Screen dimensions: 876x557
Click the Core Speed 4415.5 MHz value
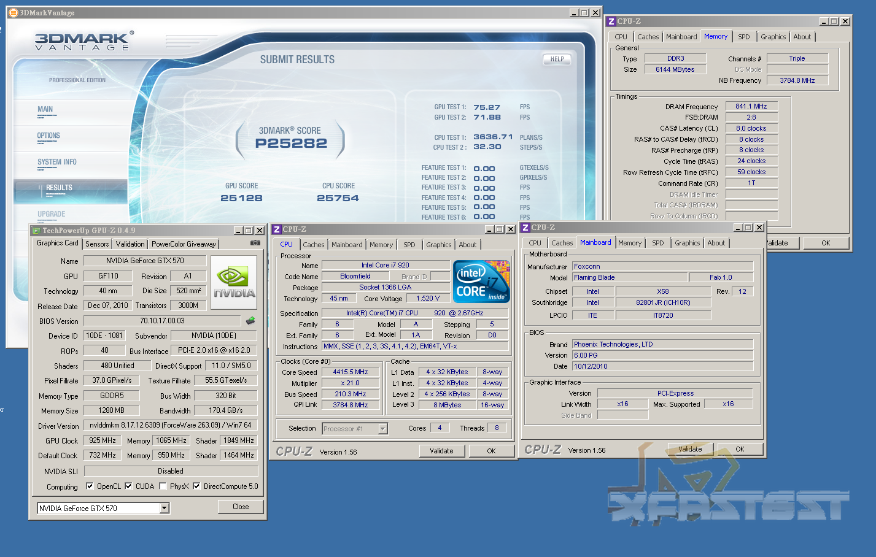point(351,372)
